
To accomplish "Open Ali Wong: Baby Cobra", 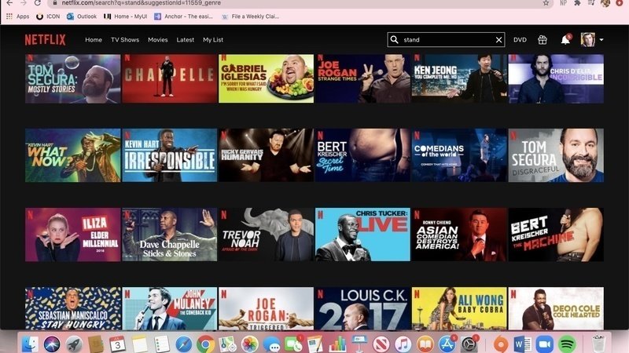I will [459, 308].
